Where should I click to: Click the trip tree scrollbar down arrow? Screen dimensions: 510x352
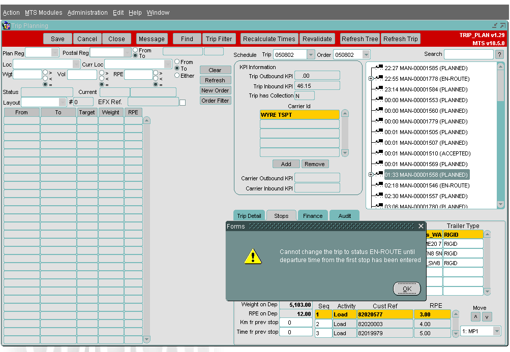pyautogui.click(x=500, y=204)
